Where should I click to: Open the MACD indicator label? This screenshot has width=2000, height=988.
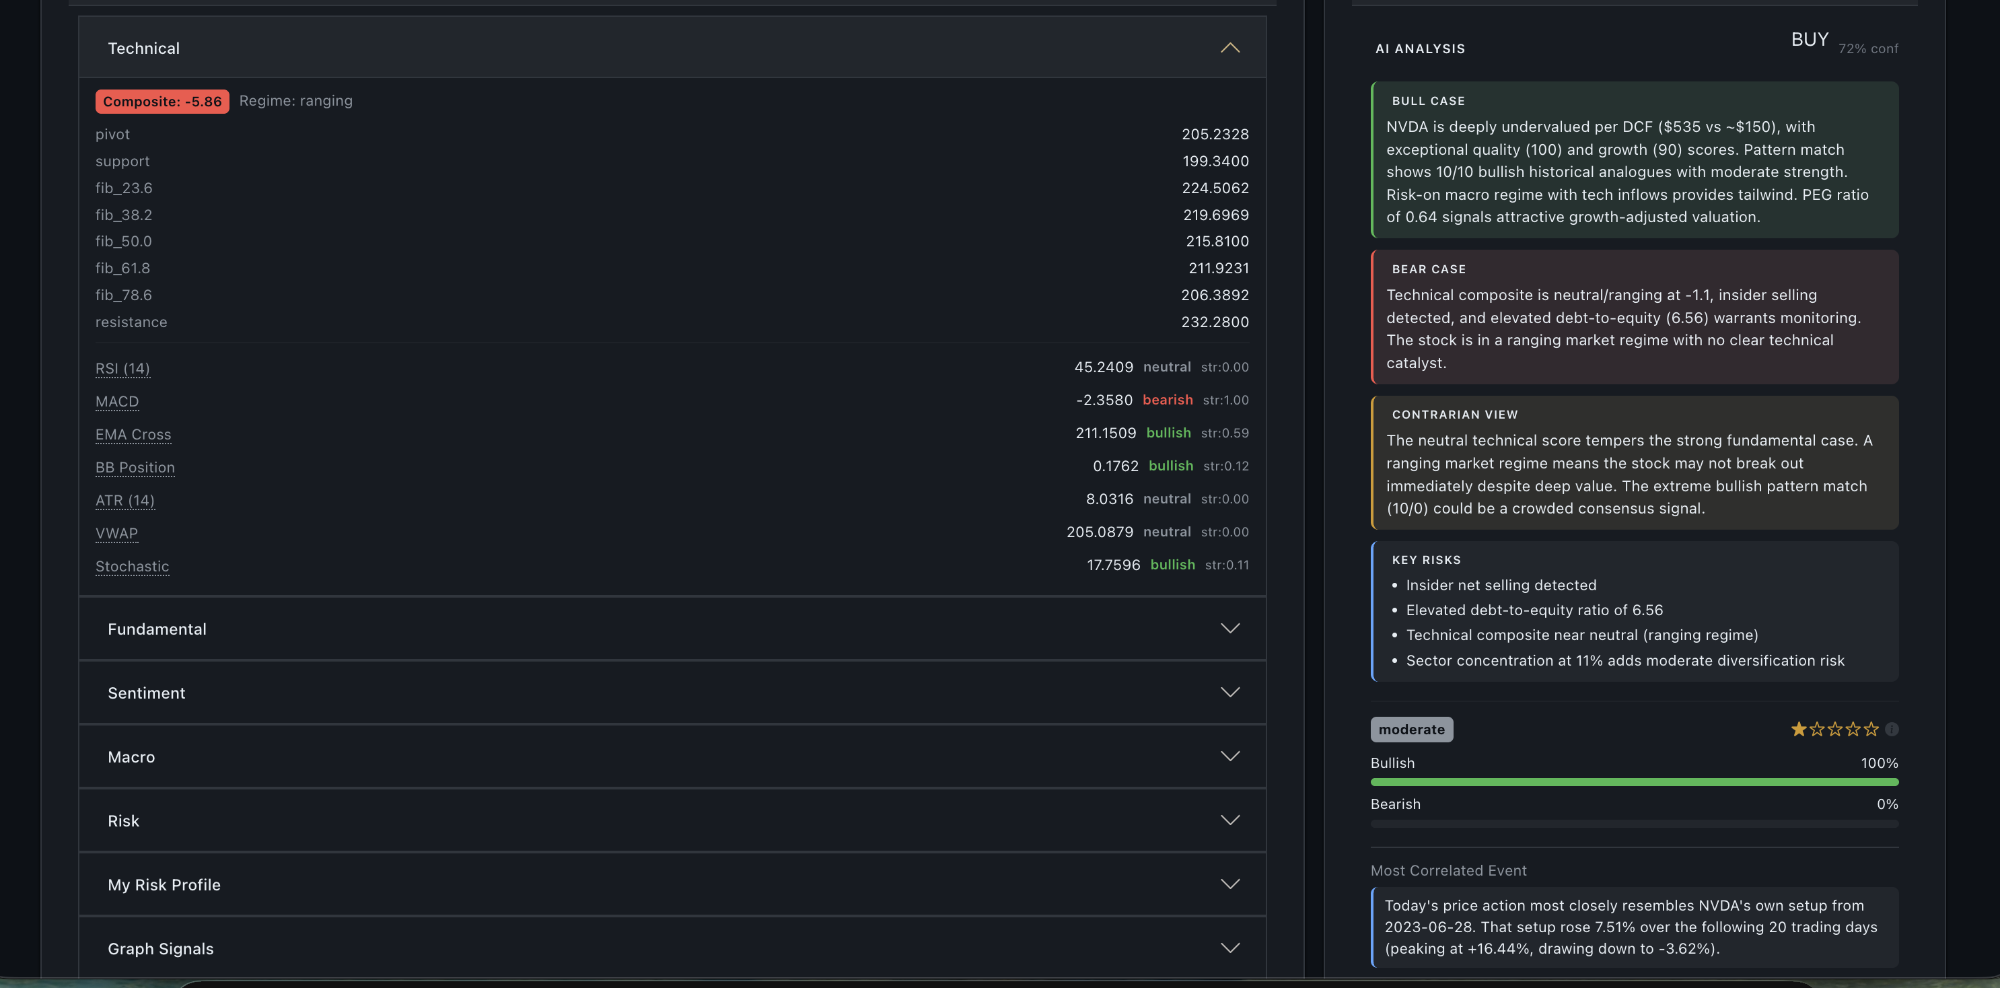(117, 401)
